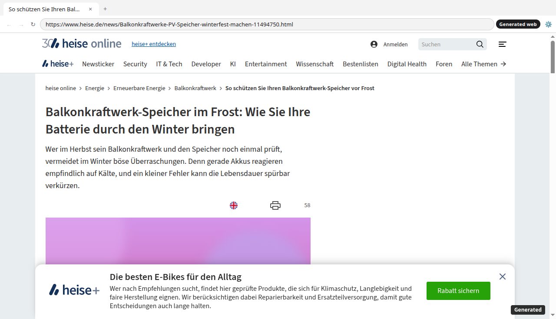
Task: Click the article header image
Action: 178,241
